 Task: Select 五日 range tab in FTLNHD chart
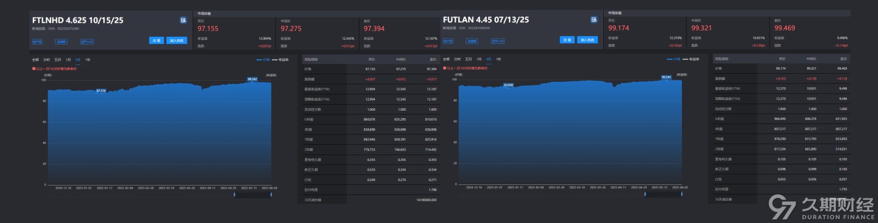tap(58, 59)
